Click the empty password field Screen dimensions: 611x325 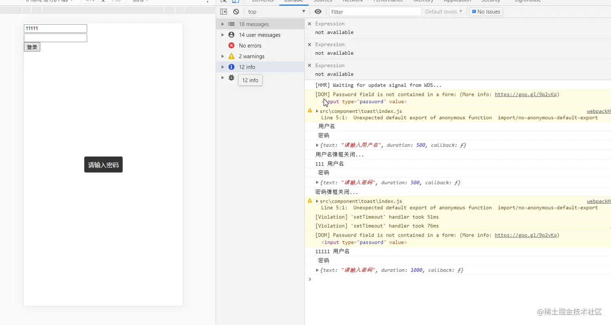[x=55, y=38]
